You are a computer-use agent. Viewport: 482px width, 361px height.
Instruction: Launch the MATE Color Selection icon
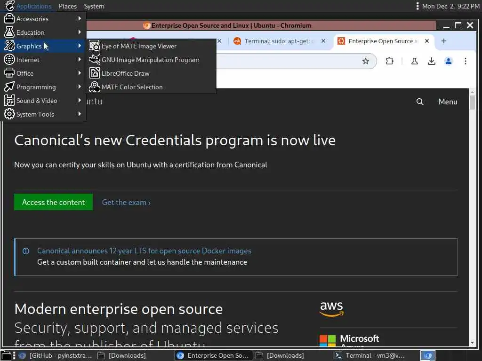pos(94,87)
